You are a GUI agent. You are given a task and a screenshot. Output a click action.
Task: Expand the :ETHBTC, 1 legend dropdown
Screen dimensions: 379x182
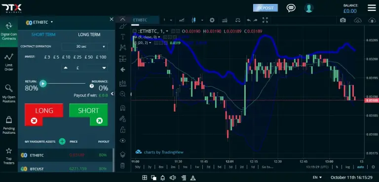point(167,31)
